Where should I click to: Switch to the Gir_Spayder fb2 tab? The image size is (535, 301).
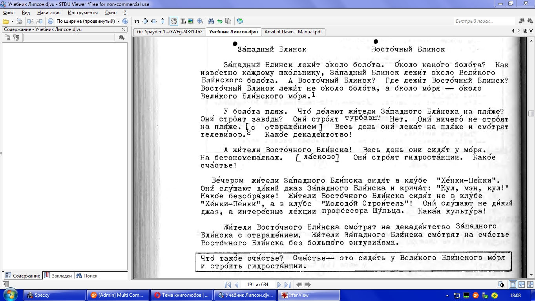pyautogui.click(x=170, y=32)
